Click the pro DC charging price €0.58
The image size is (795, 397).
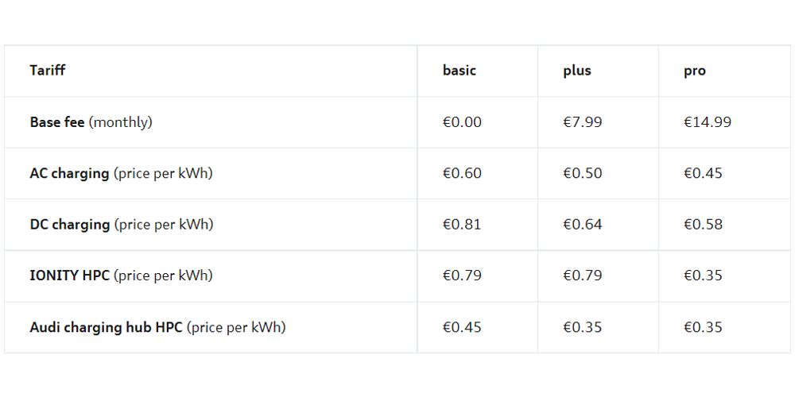pos(704,225)
